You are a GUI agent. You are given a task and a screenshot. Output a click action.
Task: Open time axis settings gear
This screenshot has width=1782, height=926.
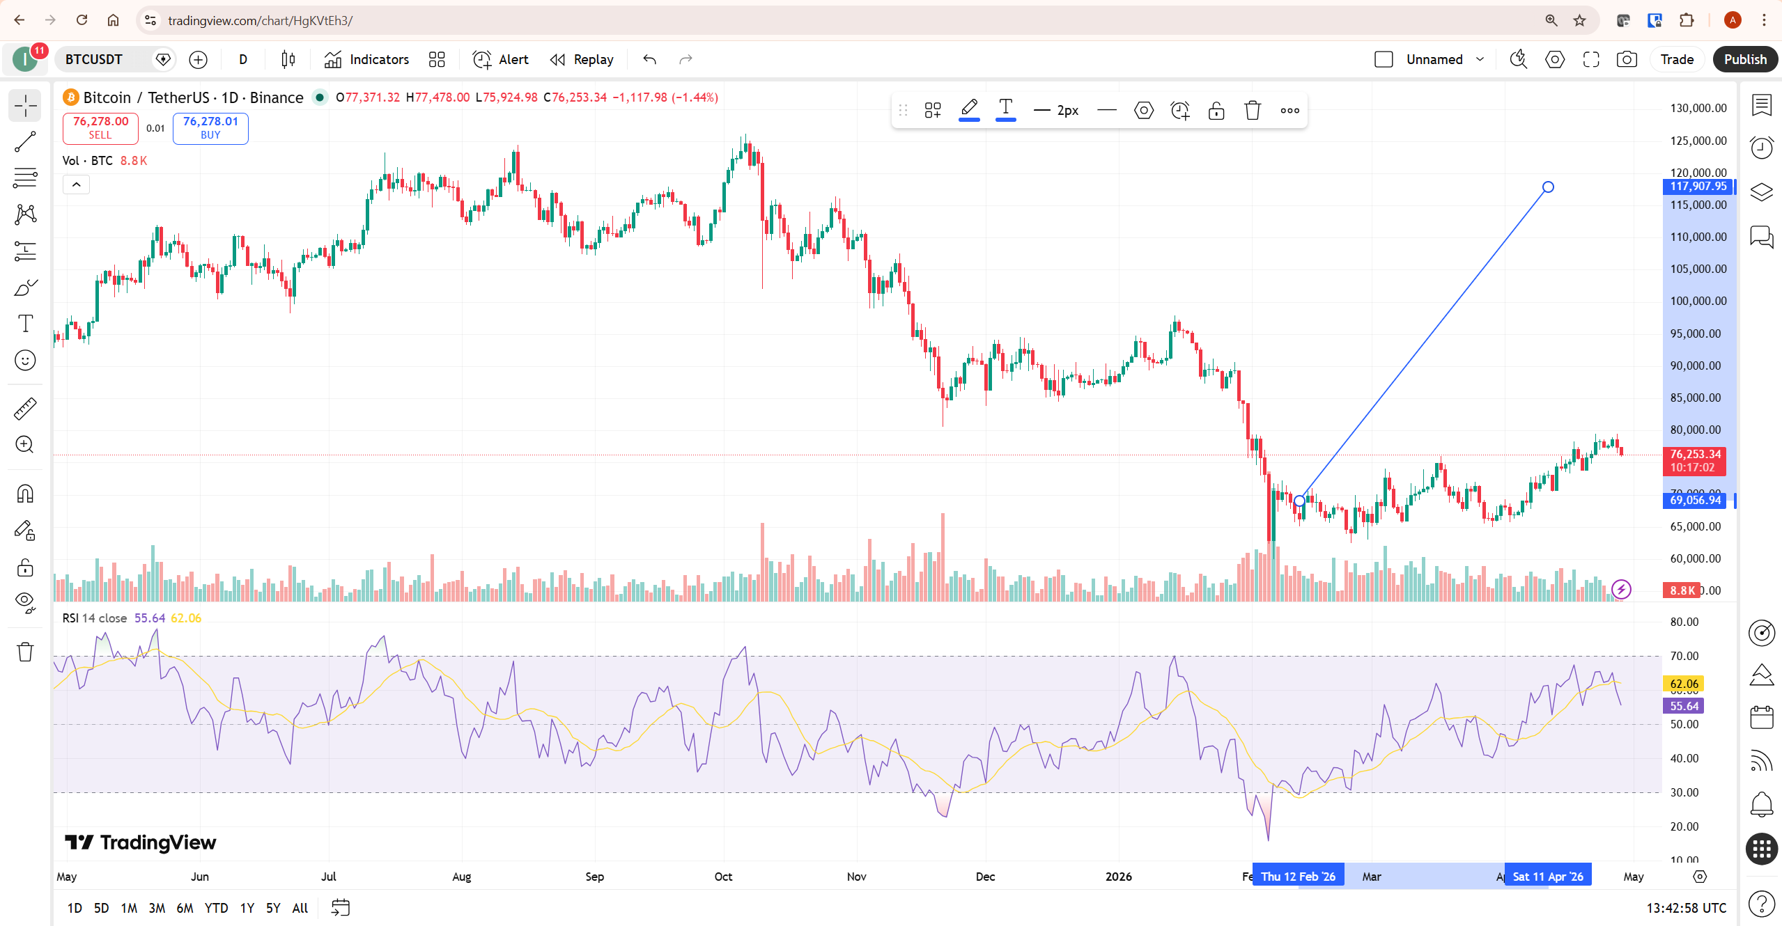point(1700,877)
